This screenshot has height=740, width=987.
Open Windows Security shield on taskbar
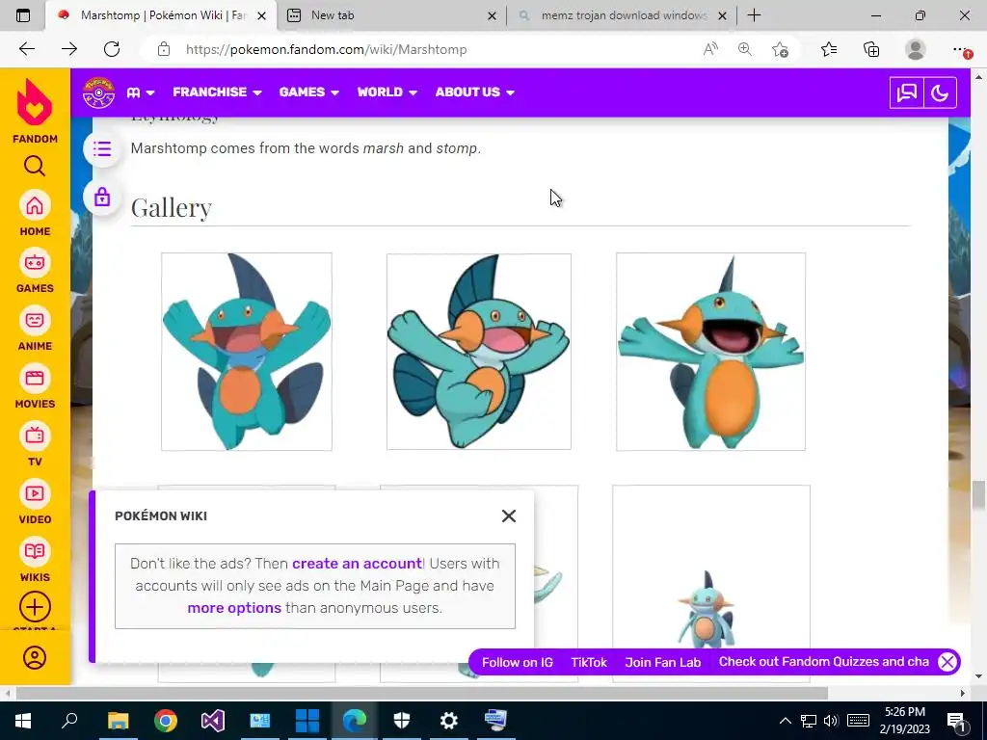(x=402, y=721)
